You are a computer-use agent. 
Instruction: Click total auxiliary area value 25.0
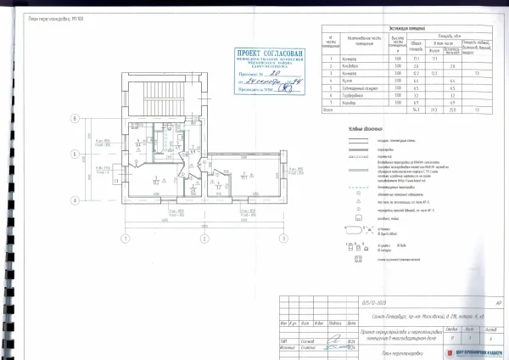coord(452,110)
